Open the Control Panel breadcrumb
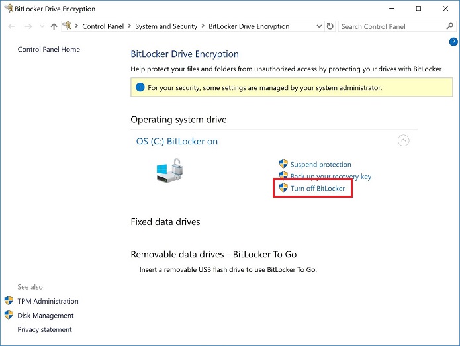 coord(103,26)
